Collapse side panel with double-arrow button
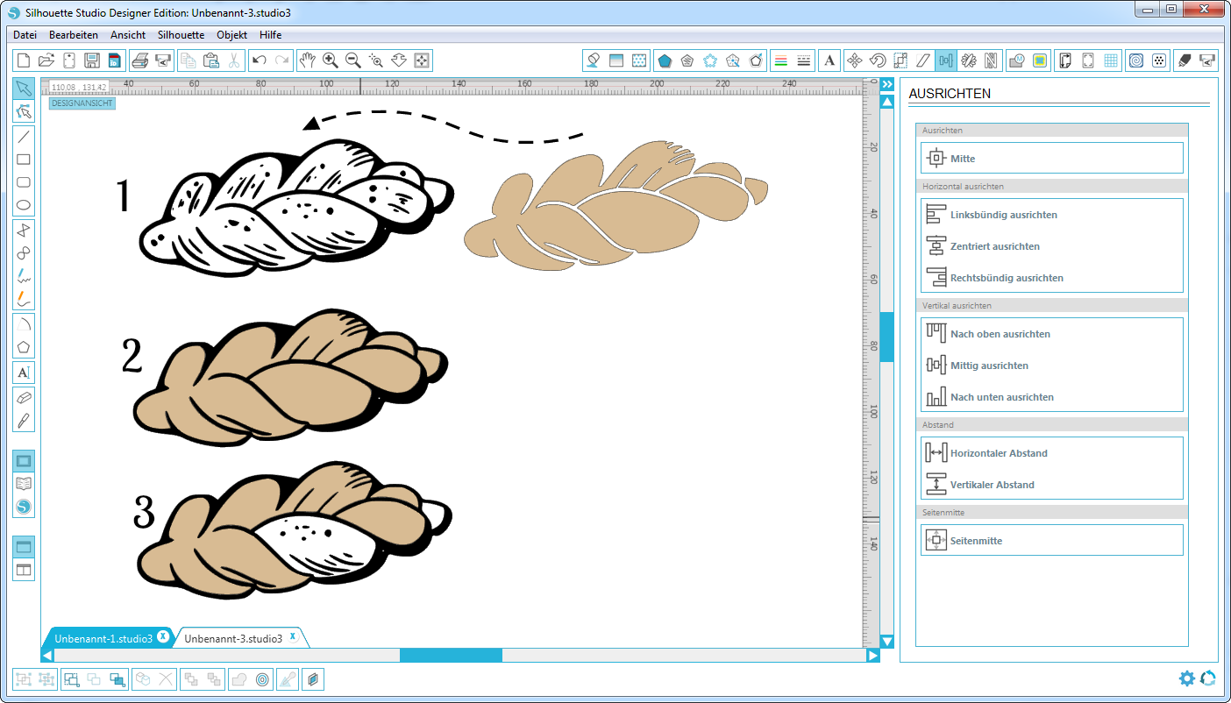The image size is (1231, 703). click(x=887, y=84)
